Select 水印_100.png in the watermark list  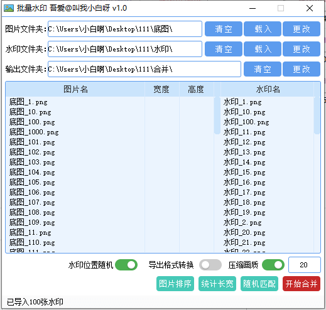[268, 122]
